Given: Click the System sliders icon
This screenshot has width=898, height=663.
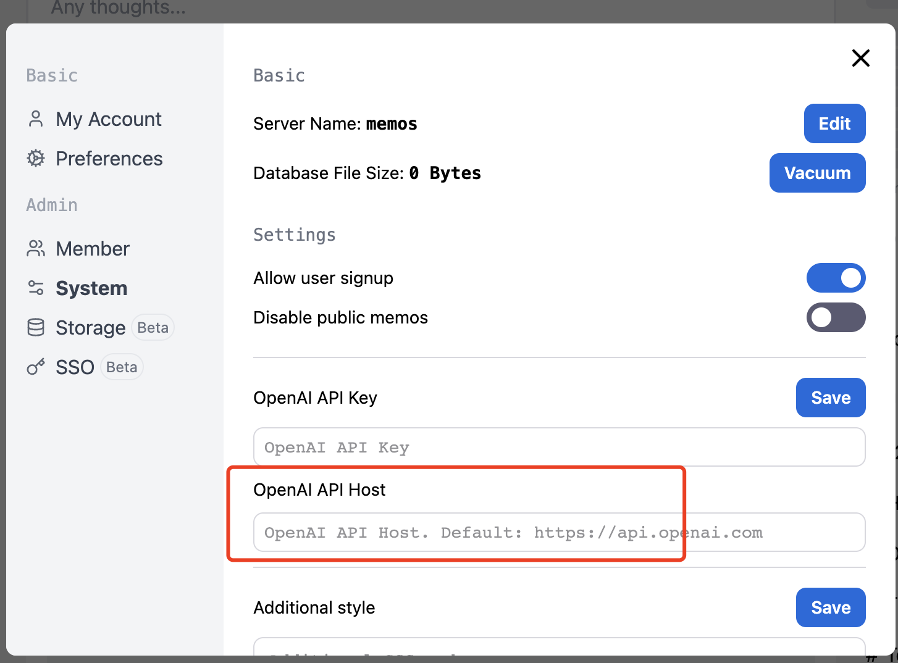Looking at the screenshot, I should (x=36, y=288).
